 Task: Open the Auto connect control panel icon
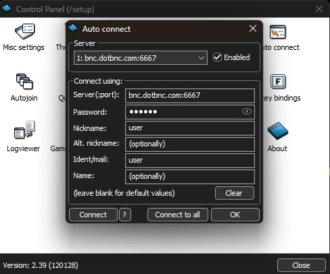click(277, 32)
